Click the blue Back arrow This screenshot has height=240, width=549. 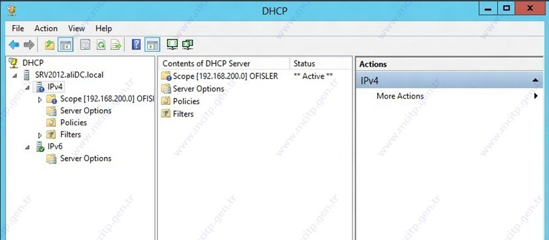(14, 45)
